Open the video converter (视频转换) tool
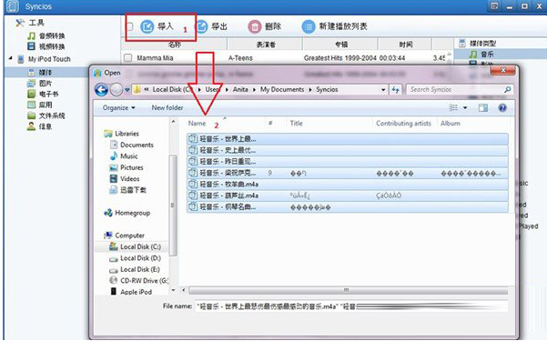 (46, 46)
